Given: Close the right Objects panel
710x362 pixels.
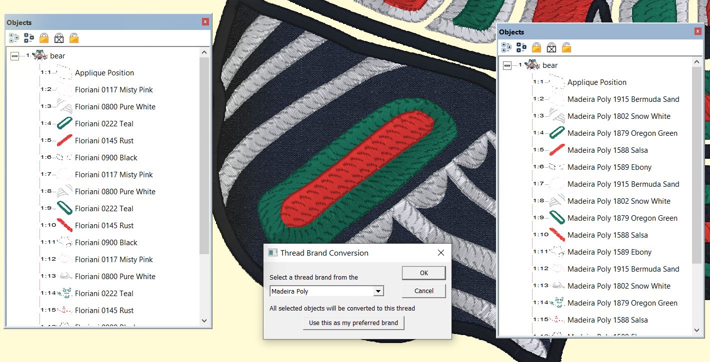Looking at the screenshot, I should [697, 31].
